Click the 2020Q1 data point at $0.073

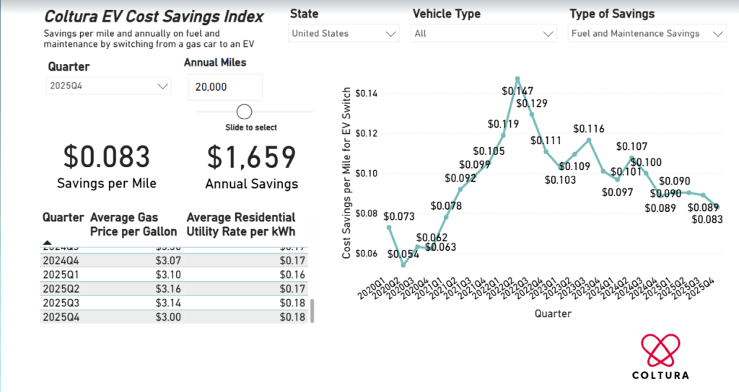coord(390,227)
